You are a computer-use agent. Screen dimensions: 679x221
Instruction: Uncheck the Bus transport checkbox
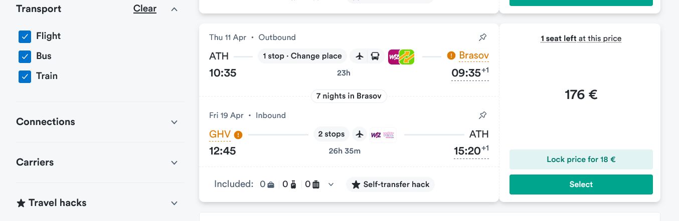(25, 56)
